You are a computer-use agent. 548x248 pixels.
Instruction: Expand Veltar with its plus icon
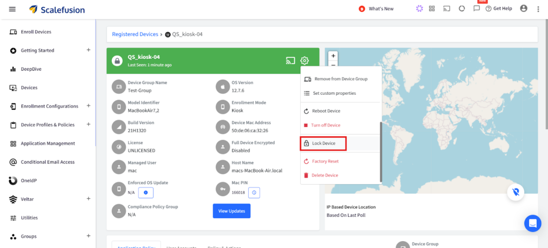[x=88, y=199]
